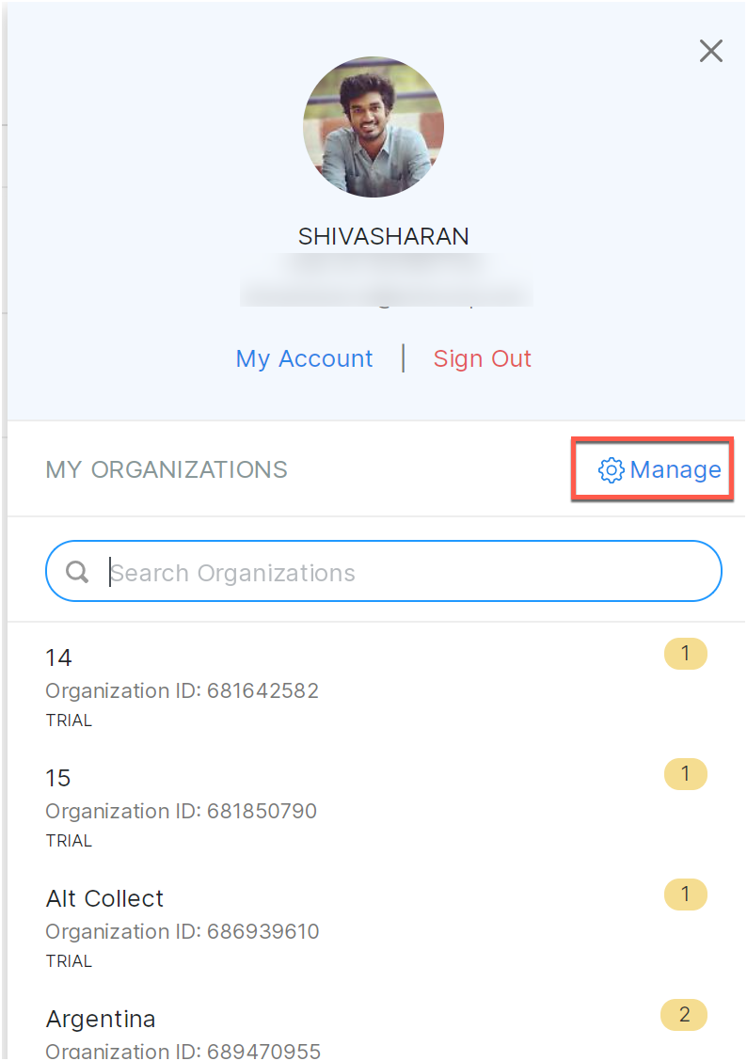Click the MY ORGANIZATIONS heading
The height and width of the screenshot is (1061, 747).
click(x=167, y=469)
